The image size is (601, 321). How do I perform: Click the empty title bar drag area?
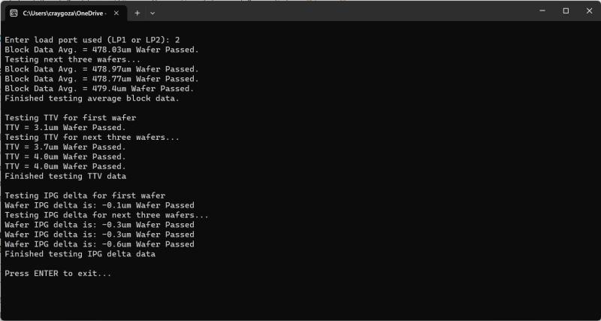pos(338,11)
